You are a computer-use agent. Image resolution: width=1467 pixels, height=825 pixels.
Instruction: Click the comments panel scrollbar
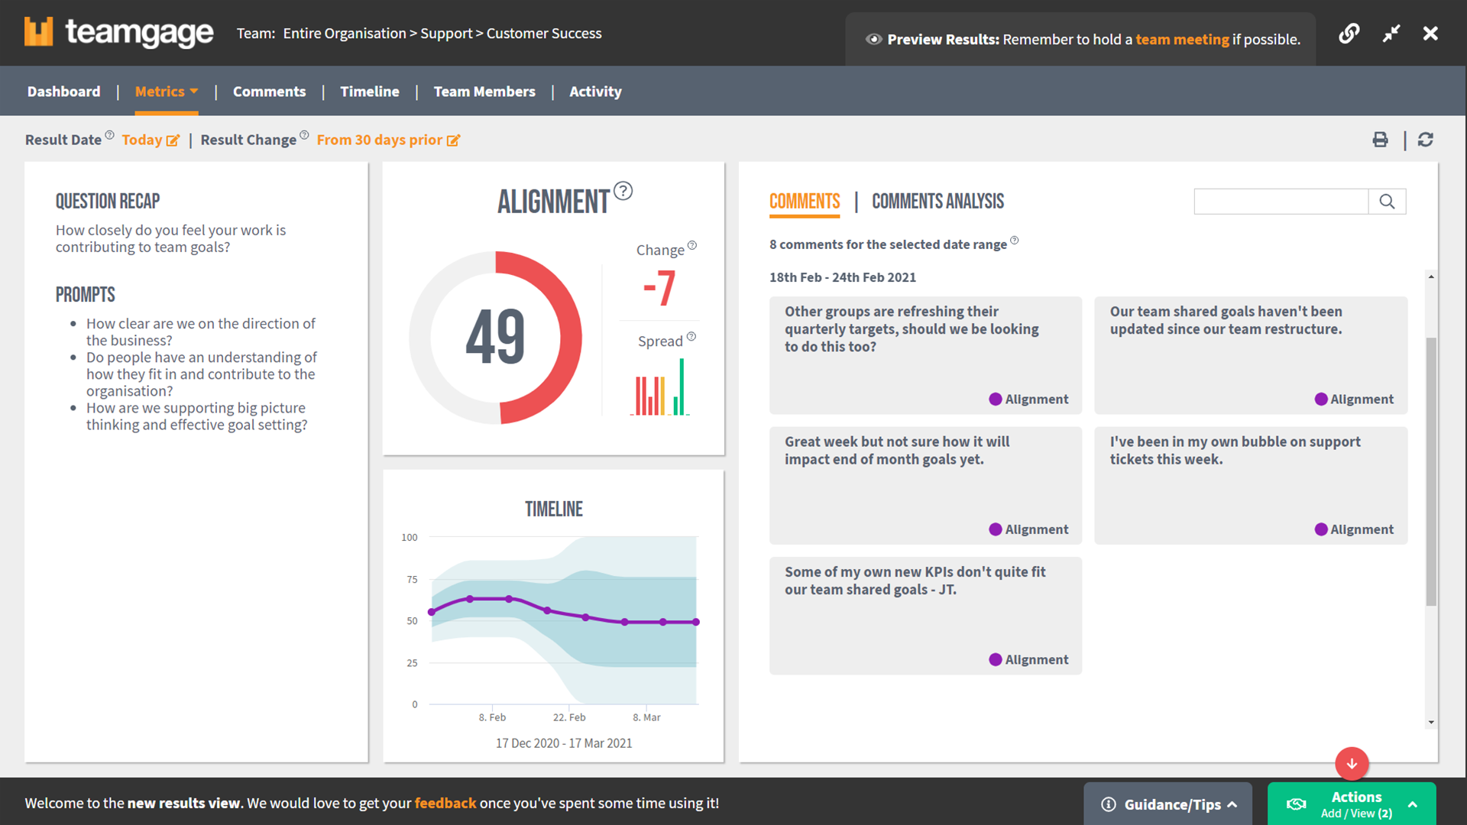[x=1431, y=471]
